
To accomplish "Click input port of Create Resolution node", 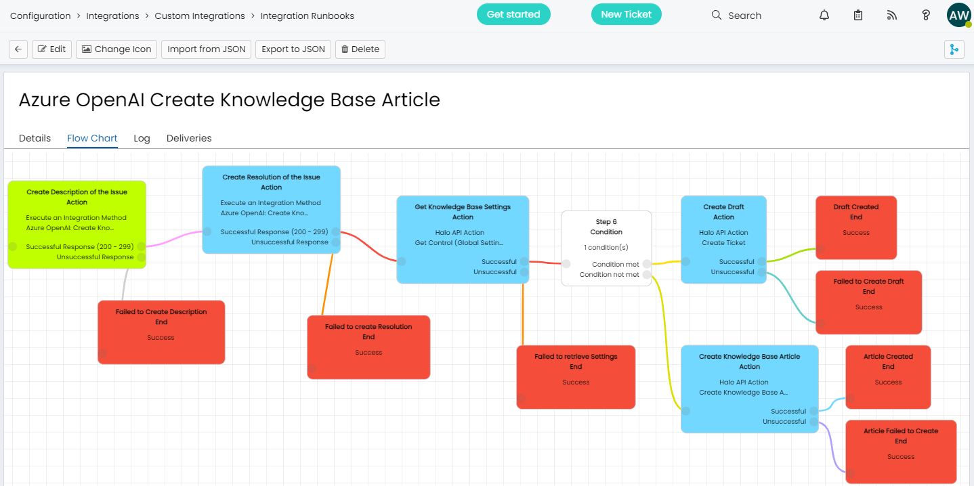I will point(207,231).
